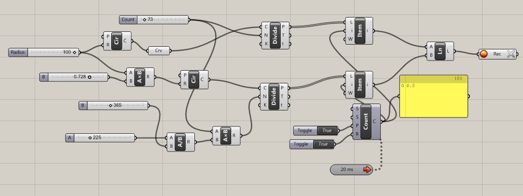Select the top Divide curve component
Image resolution: width=523 pixels, height=196 pixels.
(275, 35)
